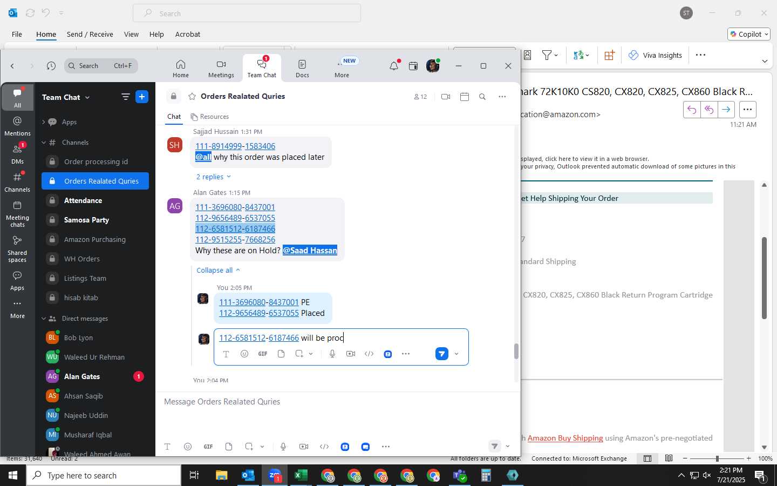
Task: Open Apps in the left sidebar
Action: click(17, 281)
